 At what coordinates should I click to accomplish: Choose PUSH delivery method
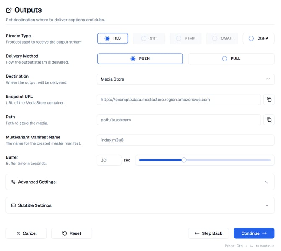point(140,59)
